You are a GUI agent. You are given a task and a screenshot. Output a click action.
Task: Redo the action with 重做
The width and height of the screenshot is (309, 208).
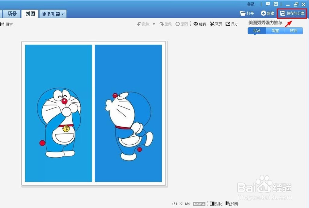[x=166, y=24]
